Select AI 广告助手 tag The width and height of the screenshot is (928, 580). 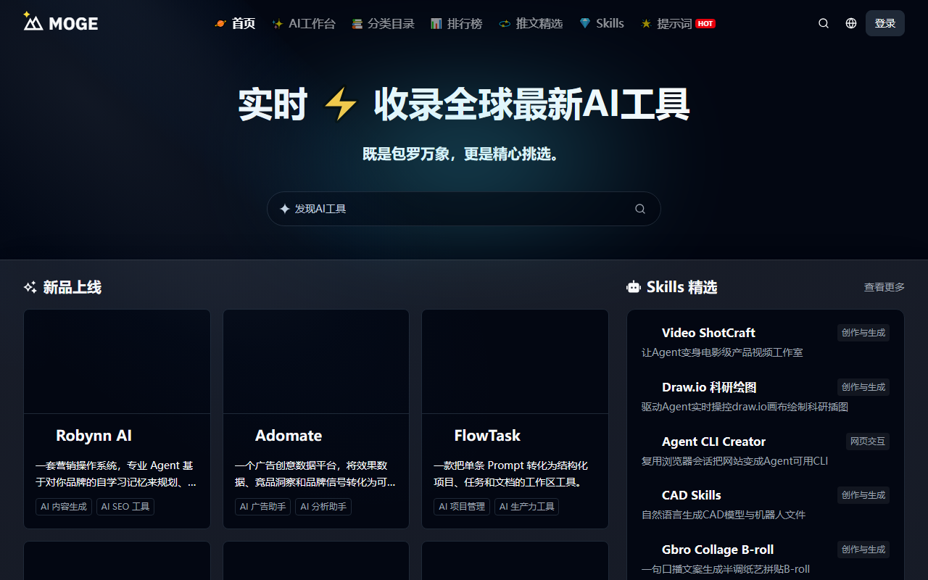coord(263,507)
